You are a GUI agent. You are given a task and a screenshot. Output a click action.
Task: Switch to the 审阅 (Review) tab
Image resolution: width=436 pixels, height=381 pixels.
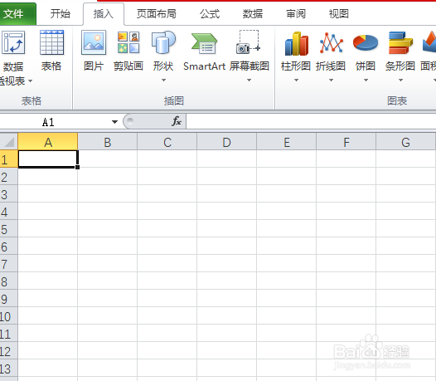pyautogui.click(x=296, y=13)
